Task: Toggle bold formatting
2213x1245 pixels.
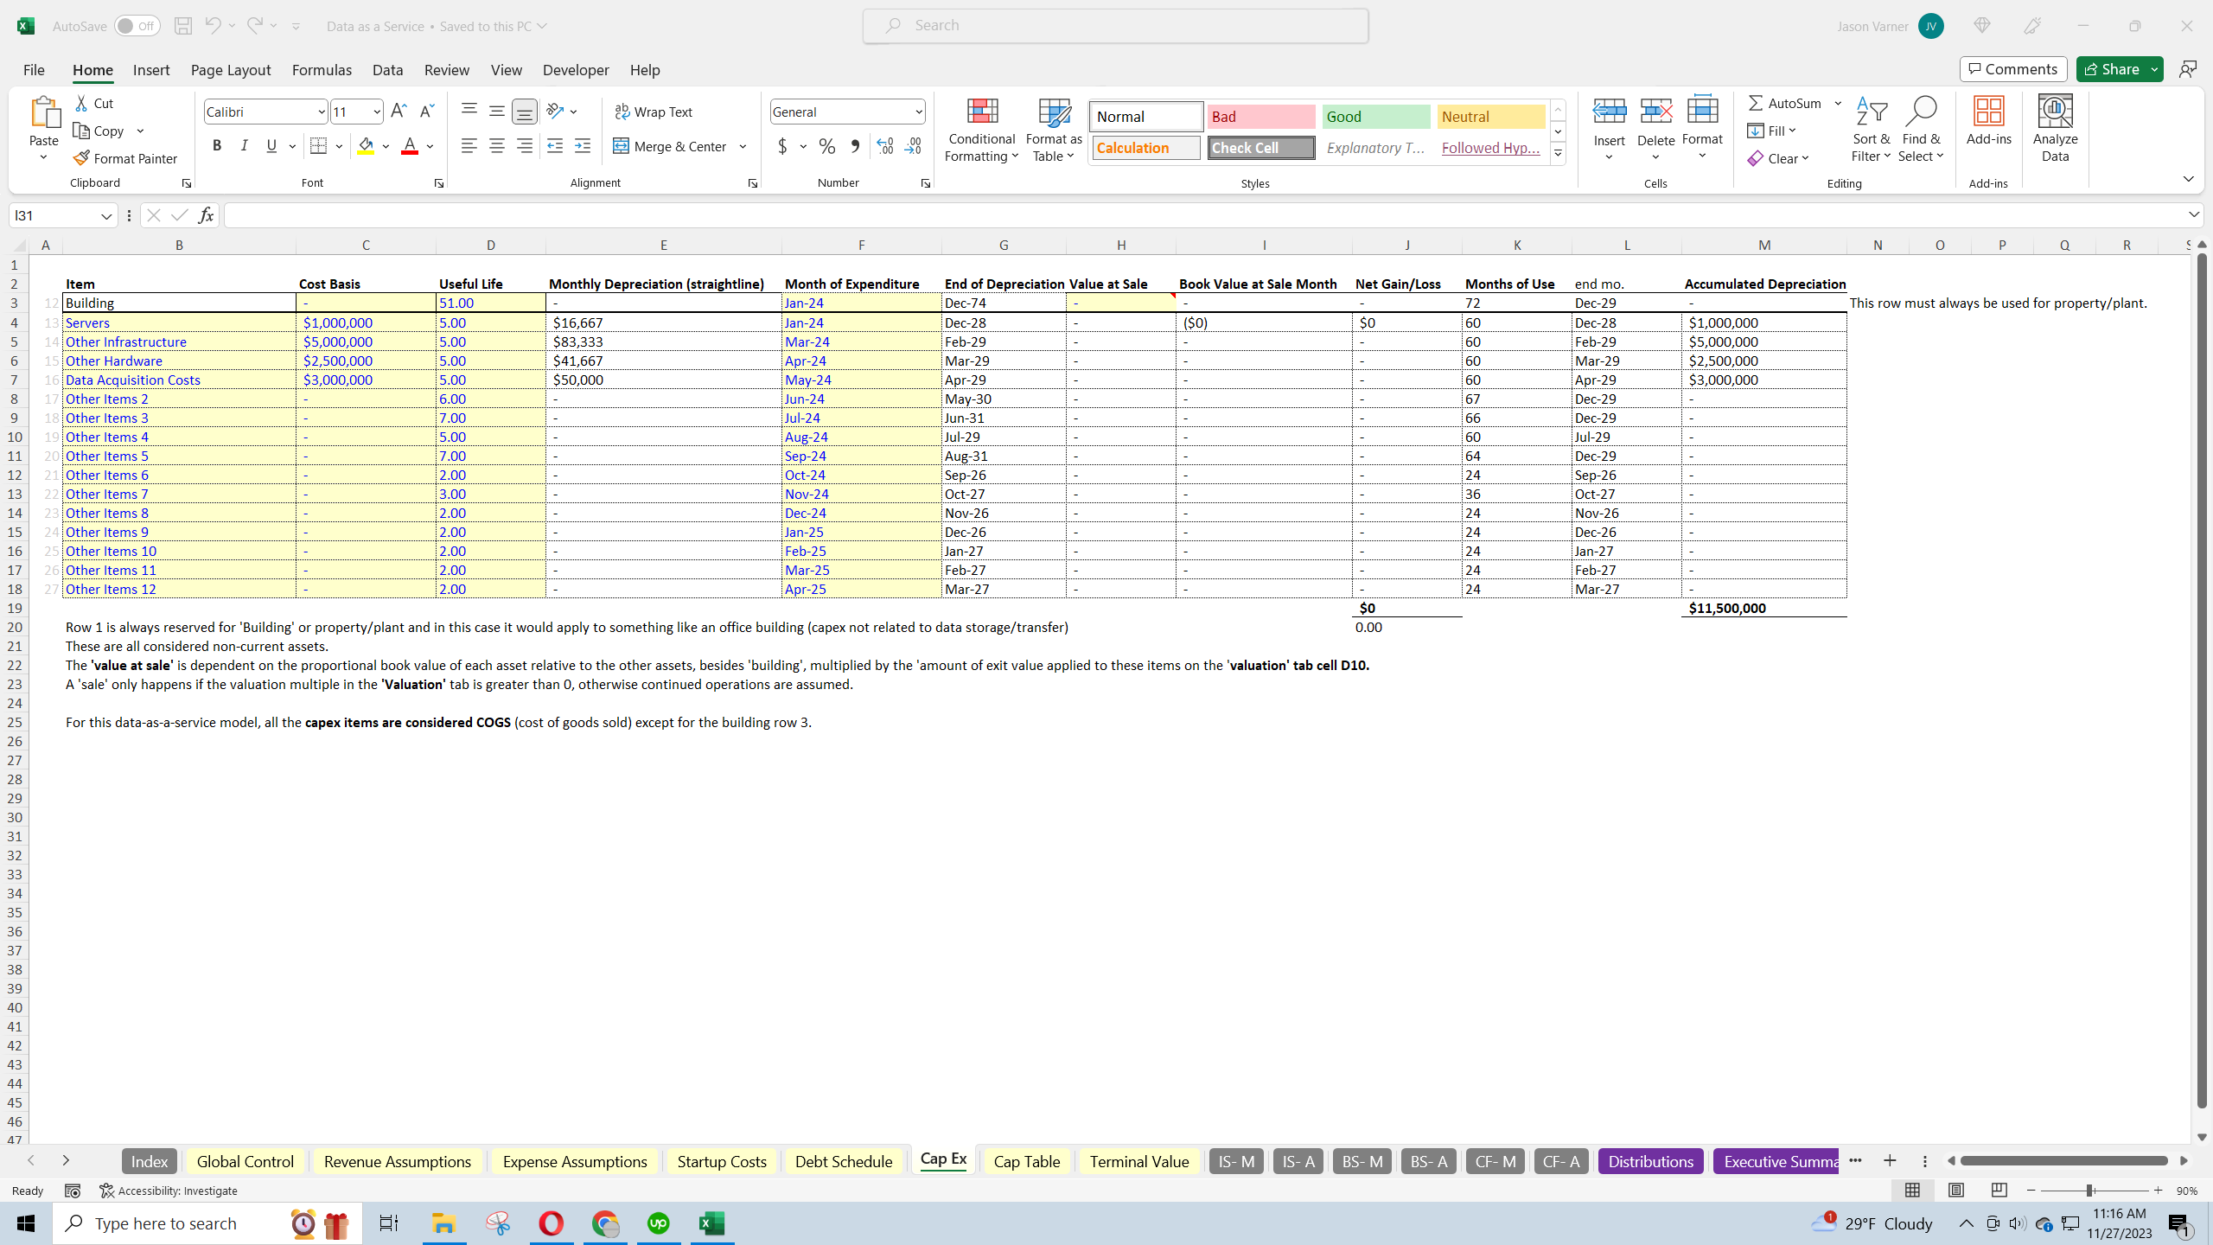Action: [x=217, y=145]
